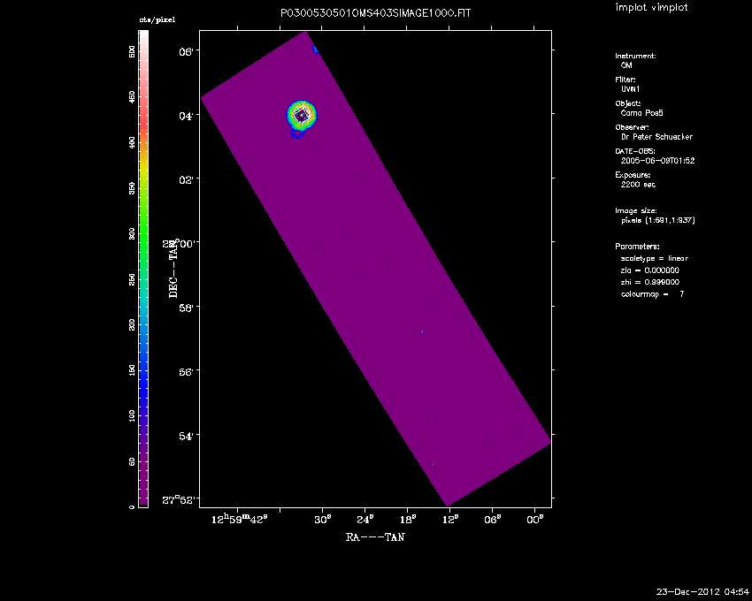Click the colour bar tick label 0
The width and height of the screenshot is (752, 601).
pyautogui.click(x=132, y=506)
